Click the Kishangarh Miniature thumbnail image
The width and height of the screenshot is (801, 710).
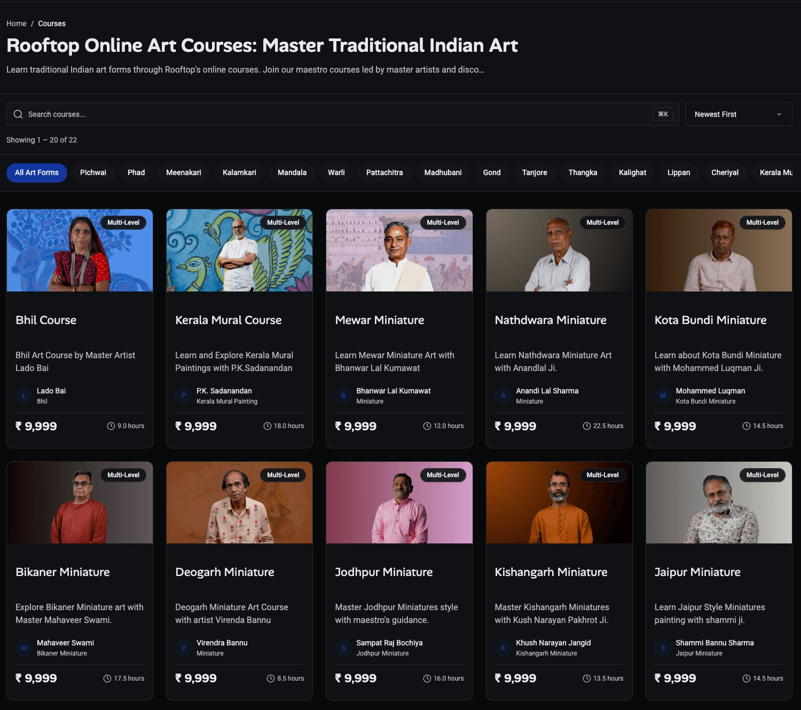[559, 502]
